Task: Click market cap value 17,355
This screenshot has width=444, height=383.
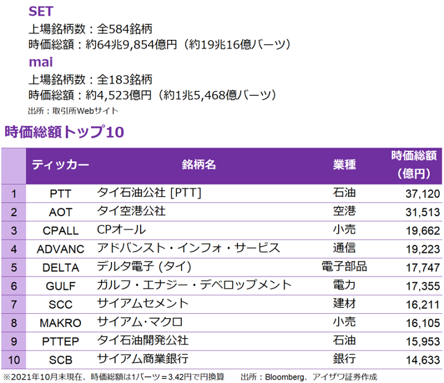Action: coord(422,286)
